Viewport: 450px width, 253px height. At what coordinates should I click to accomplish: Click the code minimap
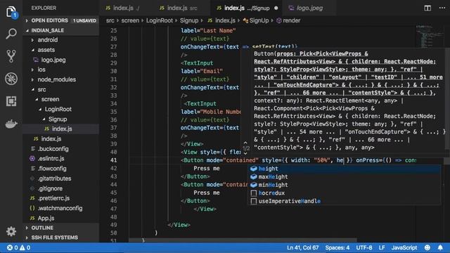click(430, 37)
